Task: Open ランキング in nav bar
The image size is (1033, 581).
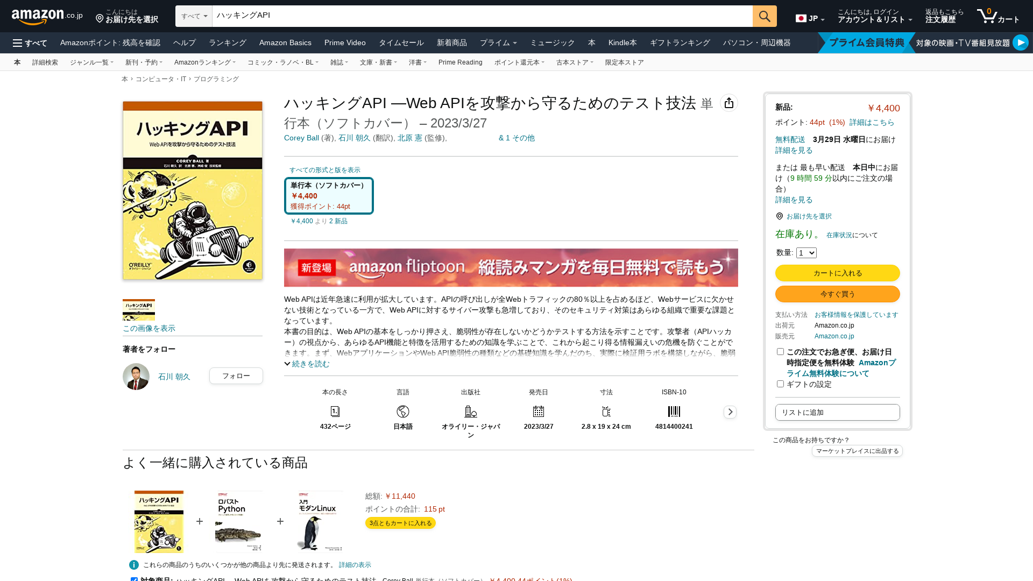Action: pyautogui.click(x=228, y=42)
